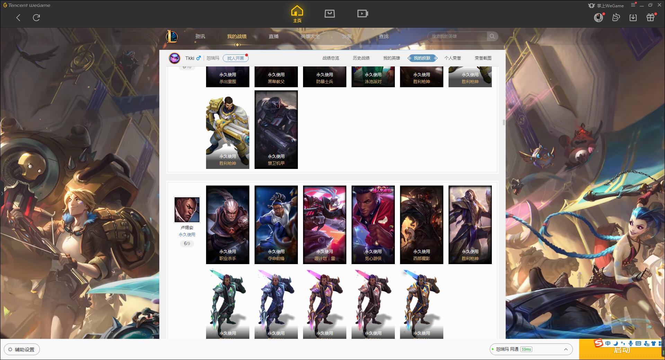Select the 夺命前锋 skin card
Image resolution: width=665 pixels, height=360 pixels.
276,225
